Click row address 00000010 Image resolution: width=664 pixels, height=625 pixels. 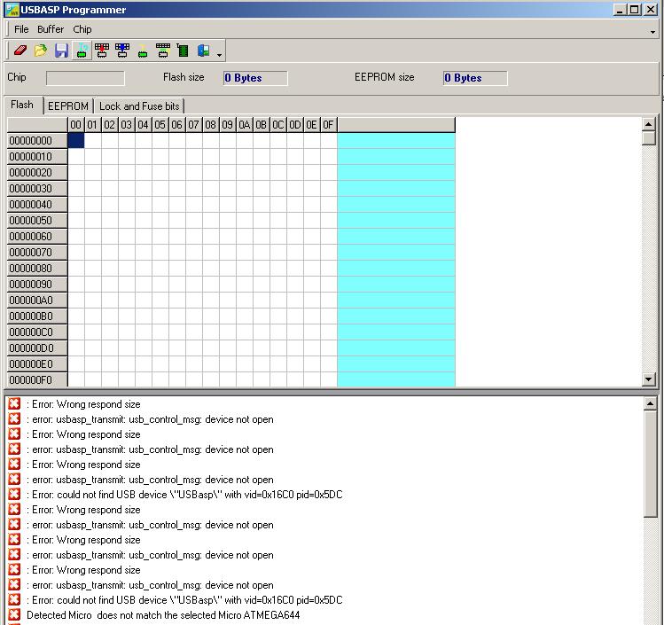tap(37, 157)
